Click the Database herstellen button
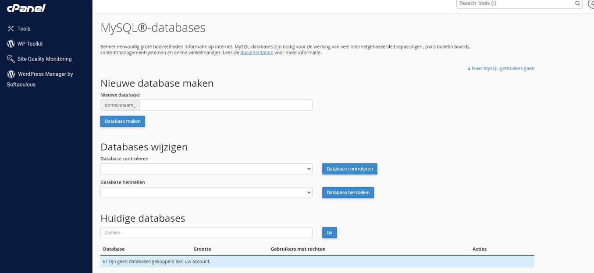 348,192
